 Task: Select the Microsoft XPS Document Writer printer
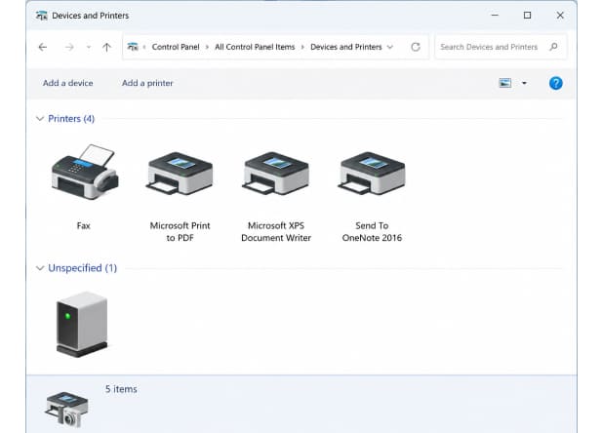pos(276,174)
